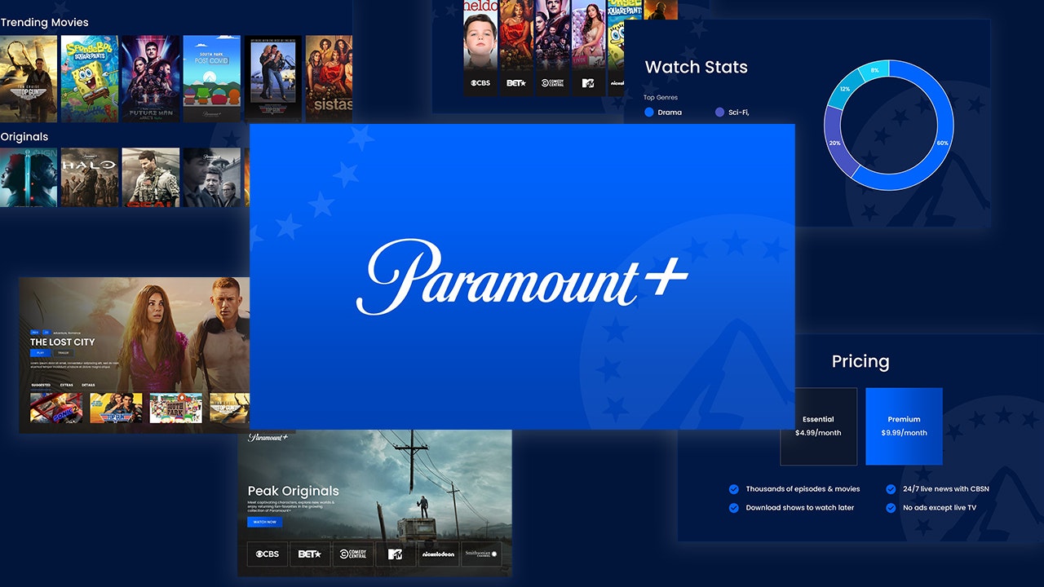Open the Smithsonian Channel logo tile

(x=481, y=554)
